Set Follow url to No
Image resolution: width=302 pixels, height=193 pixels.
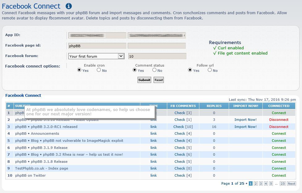tap(210, 70)
